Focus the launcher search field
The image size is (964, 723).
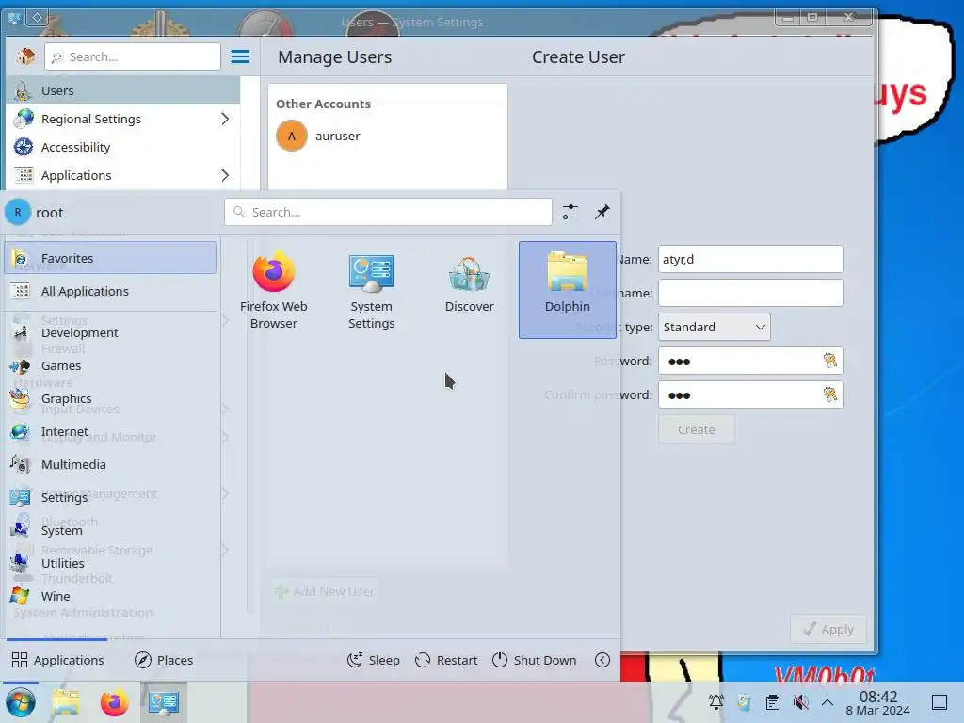pos(388,212)
